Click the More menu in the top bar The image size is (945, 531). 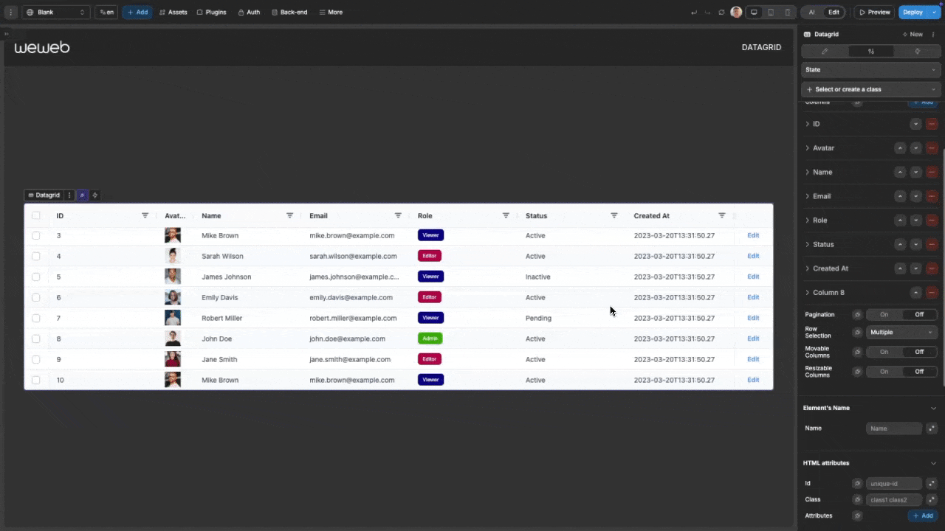tap(331, 12)
